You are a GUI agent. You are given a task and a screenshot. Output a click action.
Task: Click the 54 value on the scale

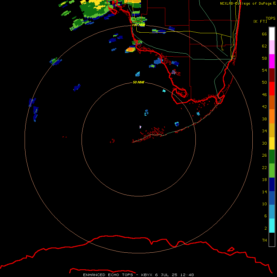[264, 70]
